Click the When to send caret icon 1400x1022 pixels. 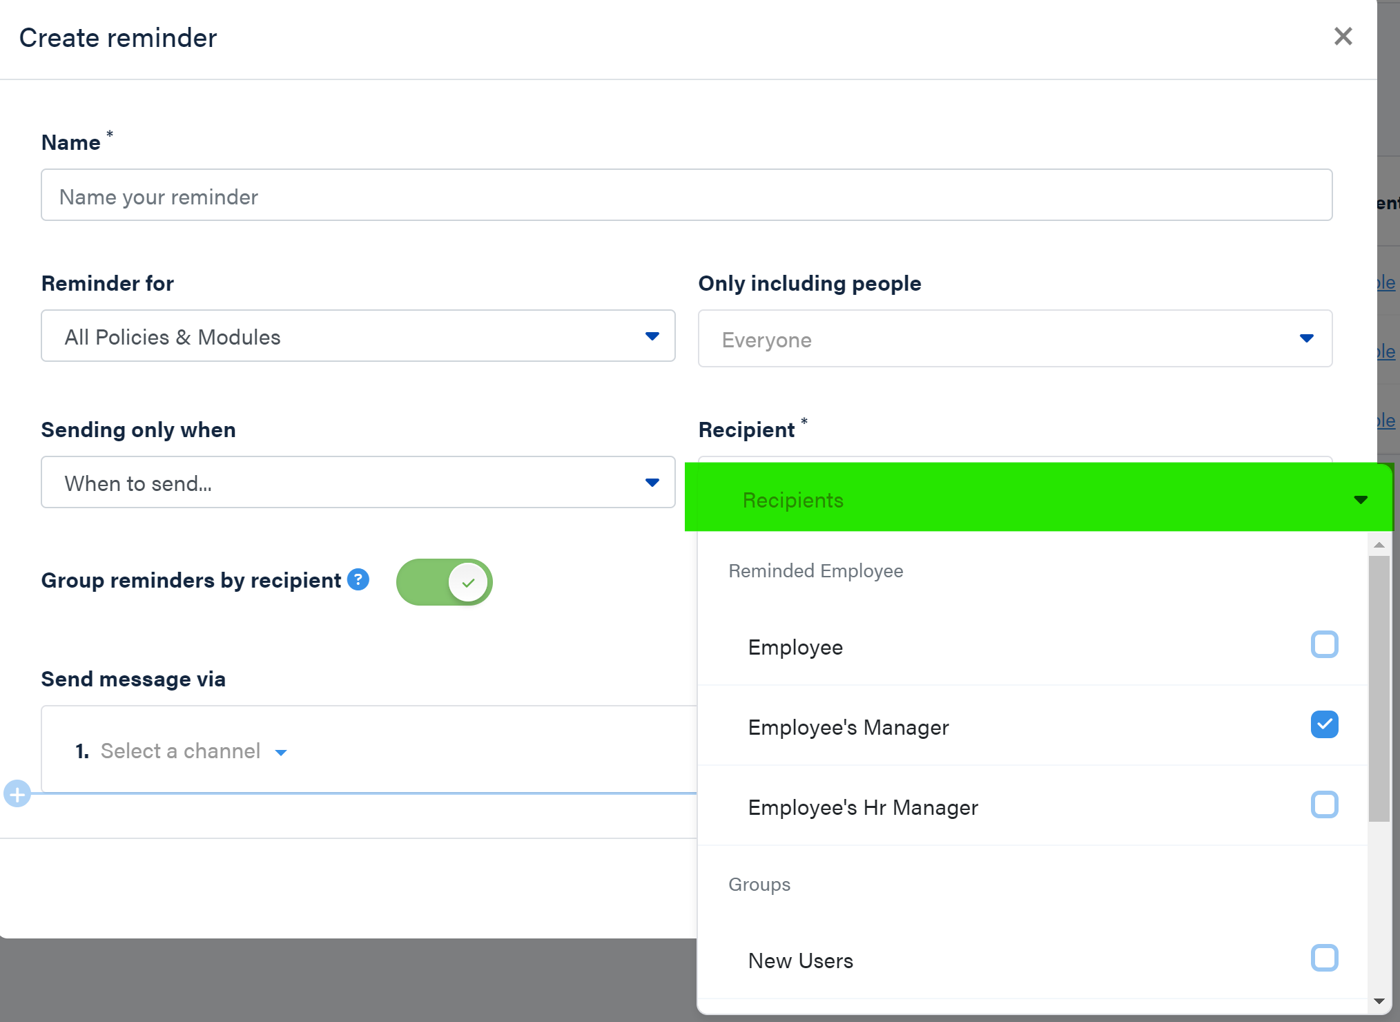(652, 483)
